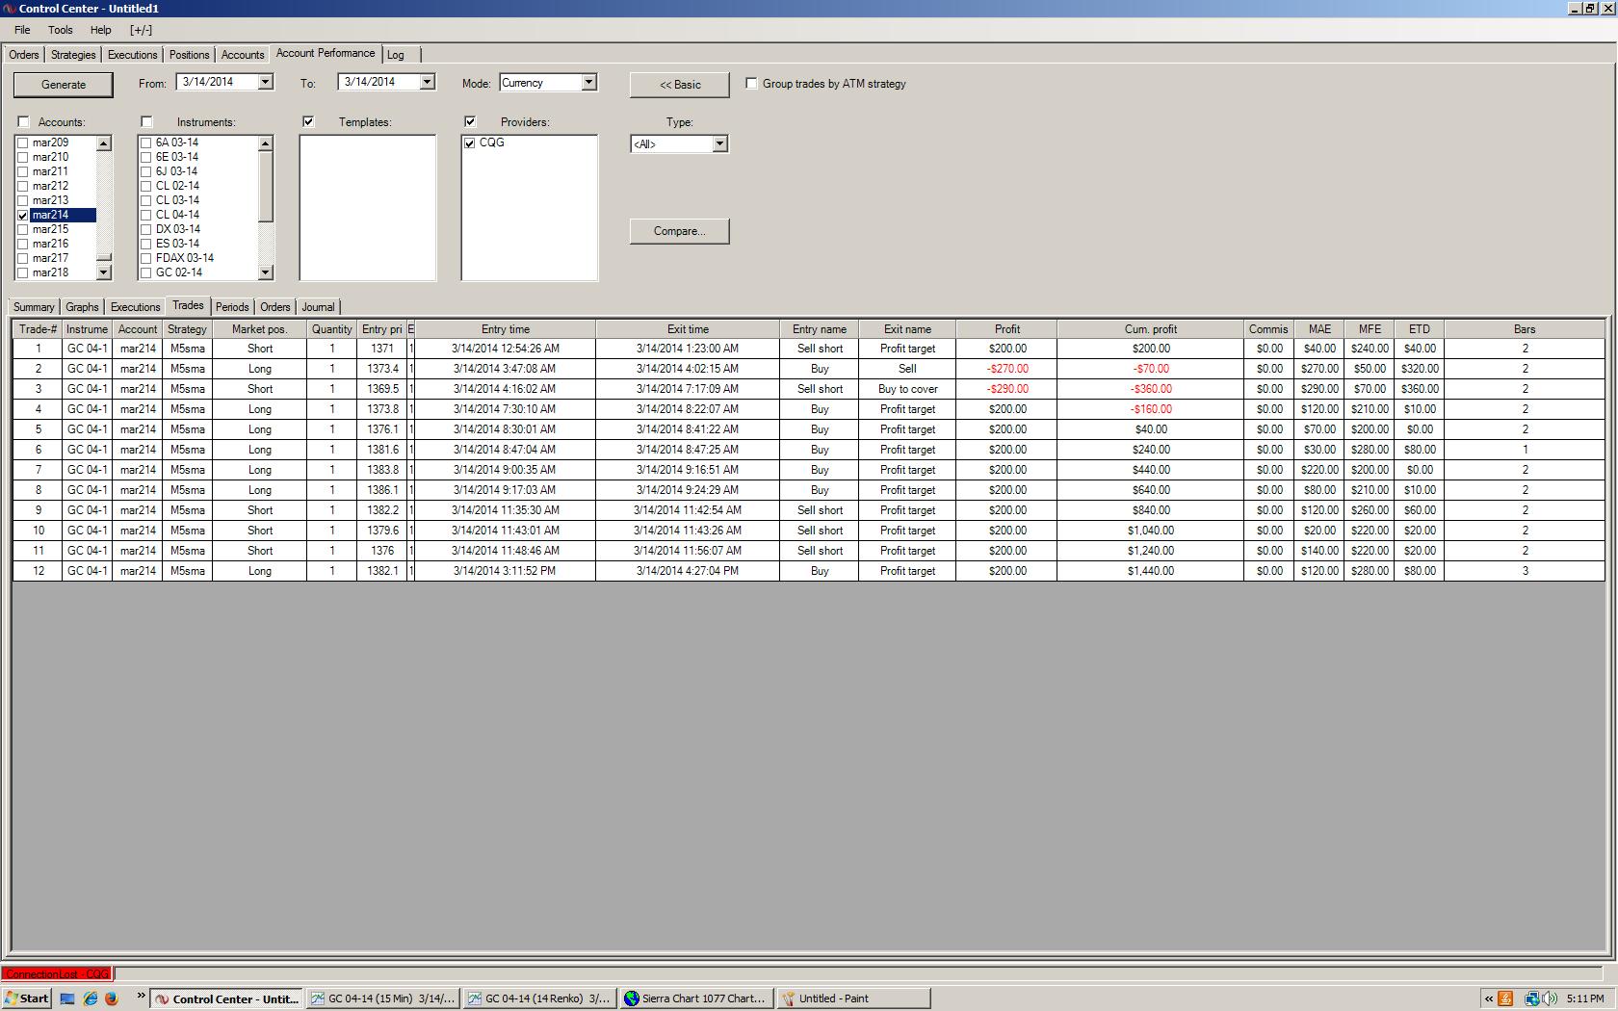The image size is (1618, 1011).
Task: Select 'Buy to cover' exit name cell
Action: click(x=907, y=389)
